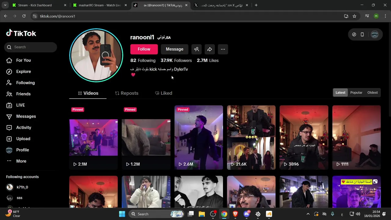The height and width of the screenshot is (220, 391).
Task: Sort videos by Latest
Action: [340, 93]
